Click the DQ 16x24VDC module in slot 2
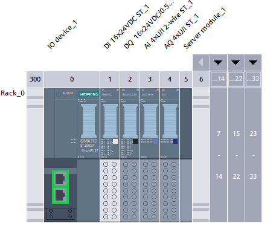The width and height of the screenshot is (273, 241). pyautogui.click(x=130, y=155)
